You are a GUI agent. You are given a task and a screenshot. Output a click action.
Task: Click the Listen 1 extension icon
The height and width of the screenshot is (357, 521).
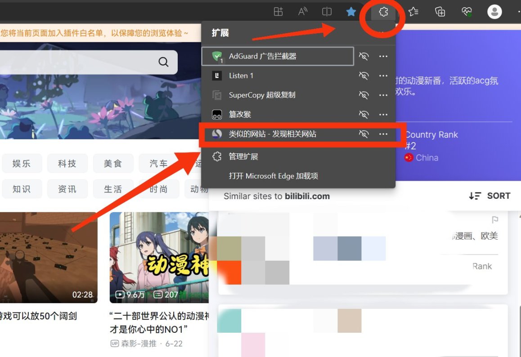pos(217,76)
